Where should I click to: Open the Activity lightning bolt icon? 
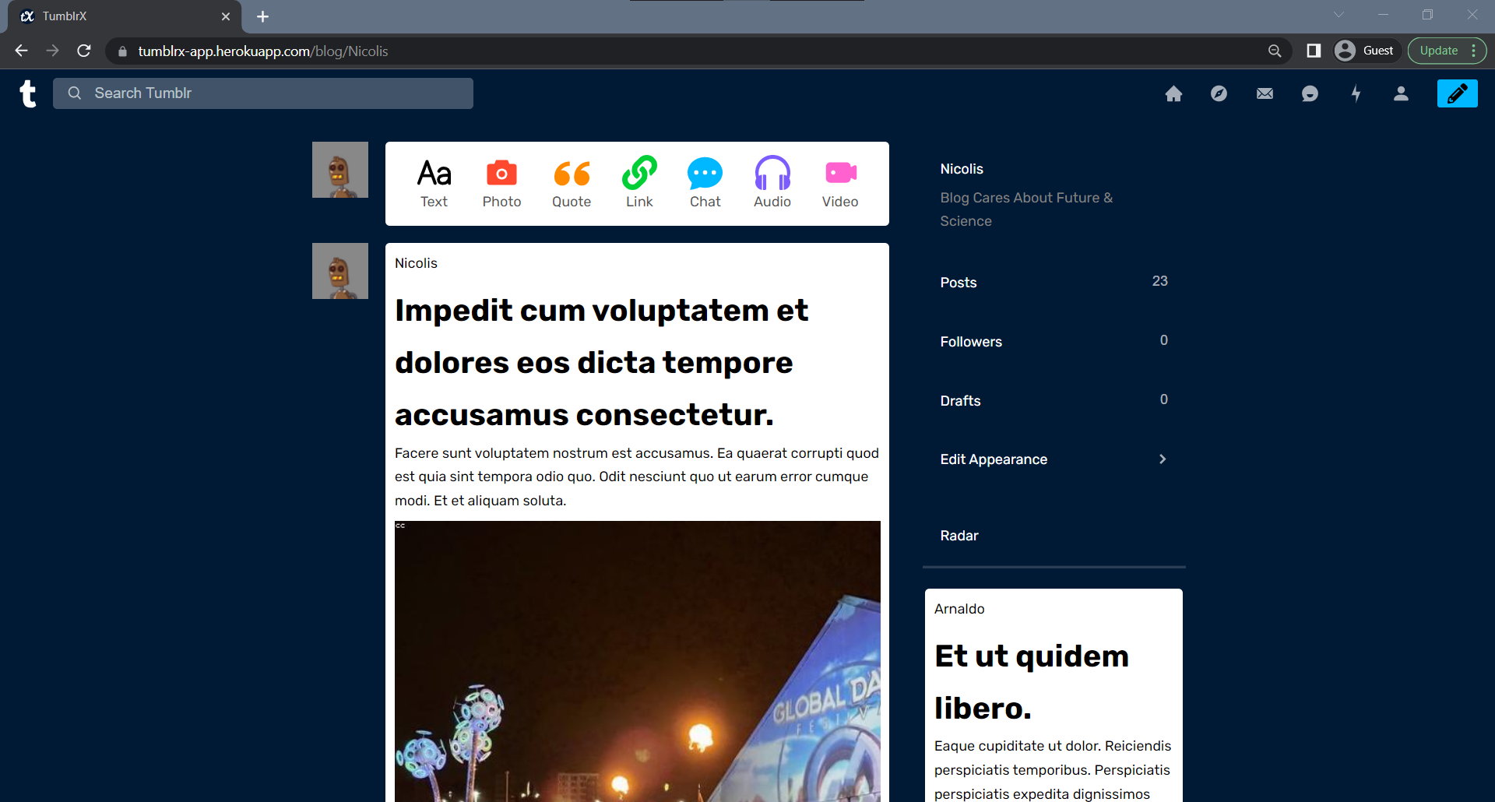point(1356,93)
